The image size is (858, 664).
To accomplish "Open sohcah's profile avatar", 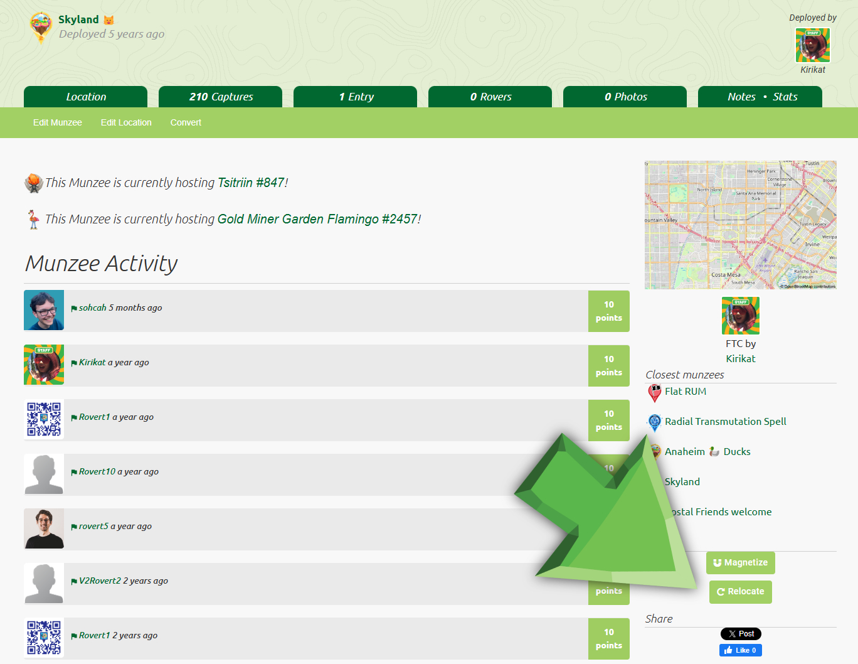I will (x=44, y=310).
